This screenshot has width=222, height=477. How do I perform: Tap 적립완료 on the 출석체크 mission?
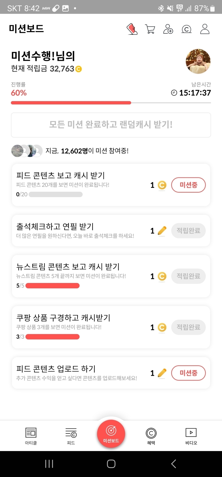coord(188,230)
